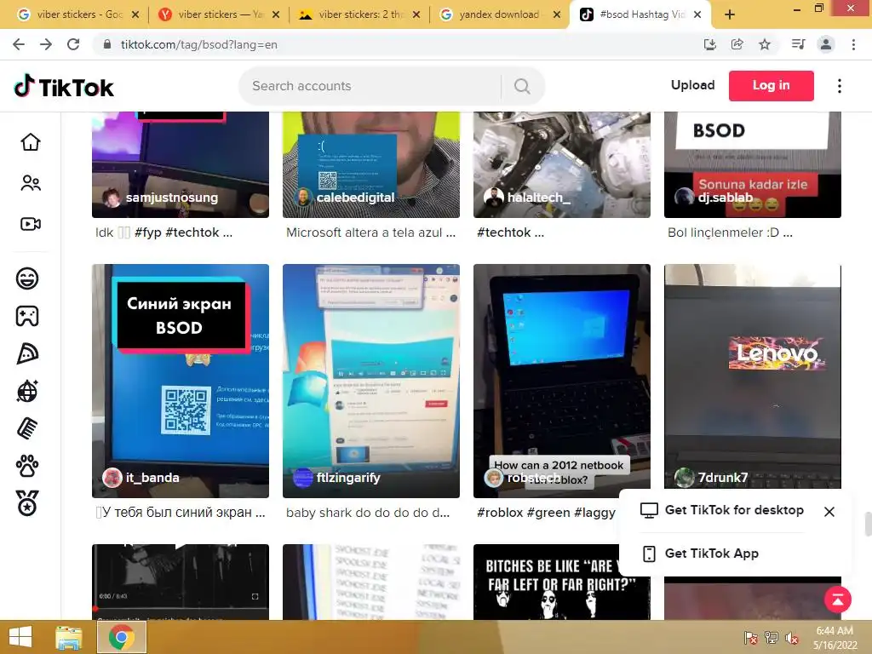Close the Get TikTok for desktop popup
This screenshot has width=872, height=654.
(x=829, y=512)
